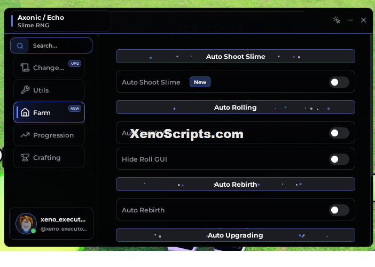
Task: Click the Auto Rolling section header
Action: tap(236, 107)
